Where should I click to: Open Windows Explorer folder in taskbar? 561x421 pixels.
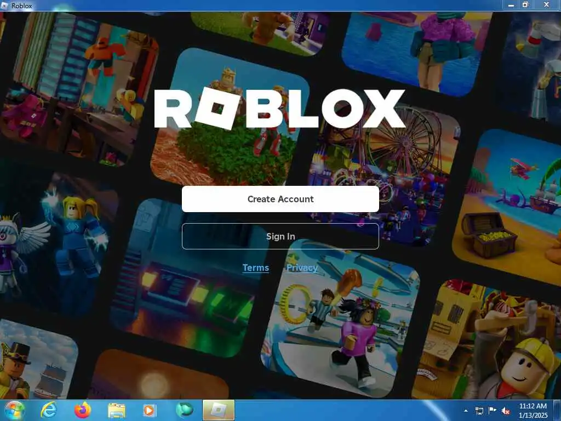click(x=116, y=411)
